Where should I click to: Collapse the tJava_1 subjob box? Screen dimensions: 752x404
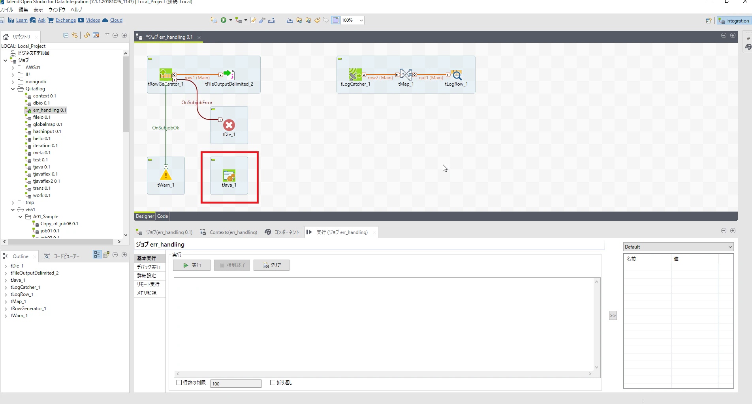click(213, 160)
